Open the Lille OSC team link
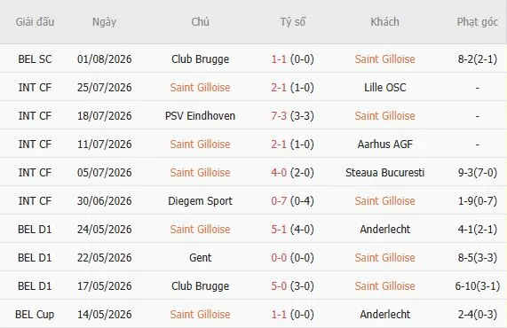This screenshot has width=507, height=328. [384, 88]
